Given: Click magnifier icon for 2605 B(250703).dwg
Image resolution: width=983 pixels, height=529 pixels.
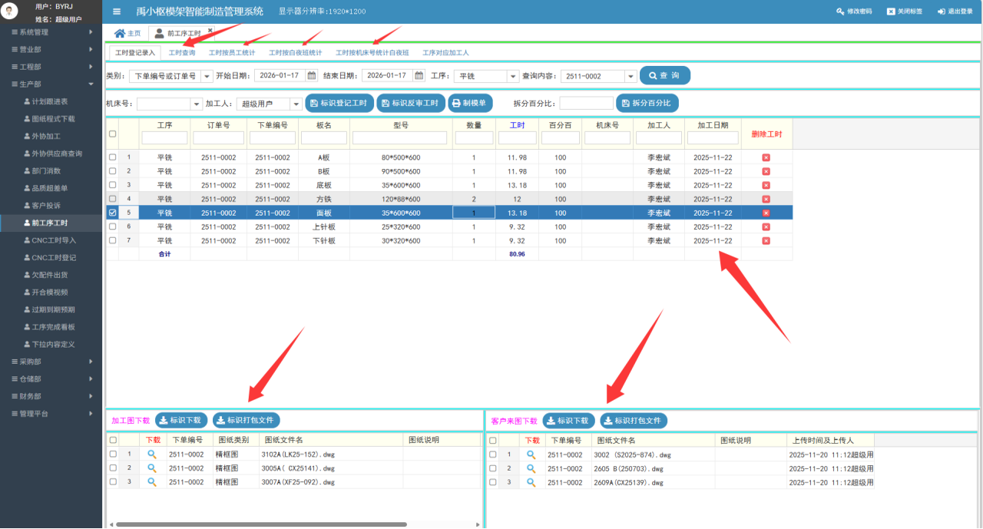Looking at the screenshot, I should coord(531,468).
